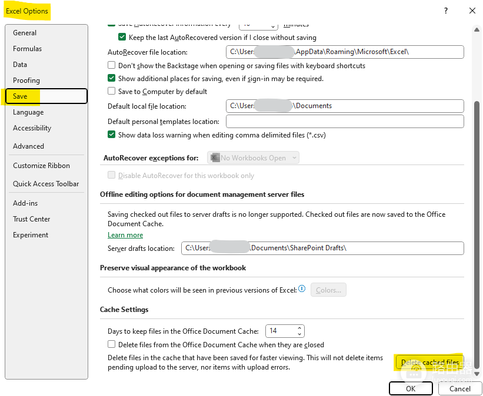Click the scrollbar up arrow
This screenshot has height=396, width=483.
point(477,30)
